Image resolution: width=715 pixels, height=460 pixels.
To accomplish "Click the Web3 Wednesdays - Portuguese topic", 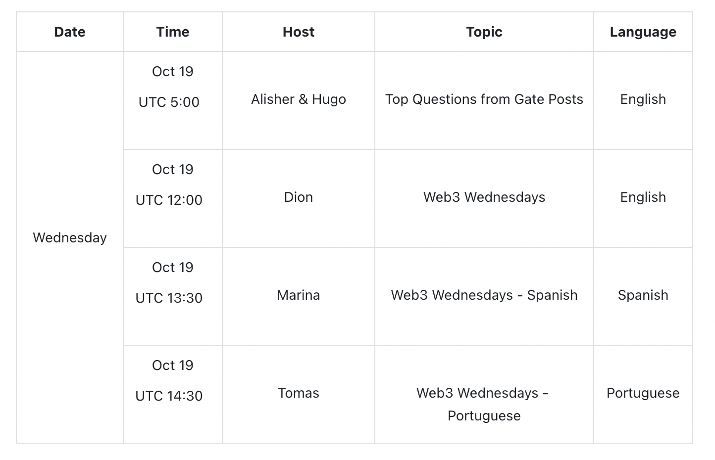I will pos(484,404).
